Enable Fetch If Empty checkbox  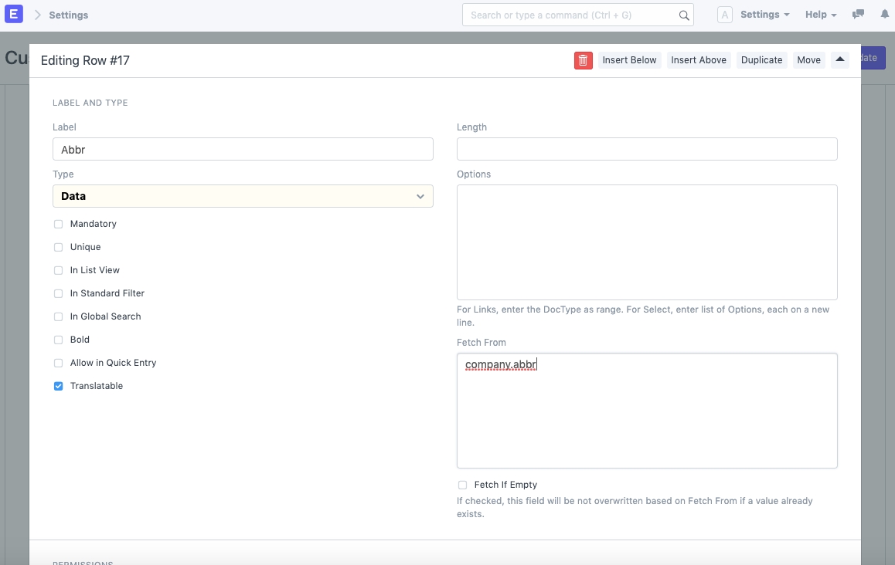pyautogui.click(x=462, y=485)
